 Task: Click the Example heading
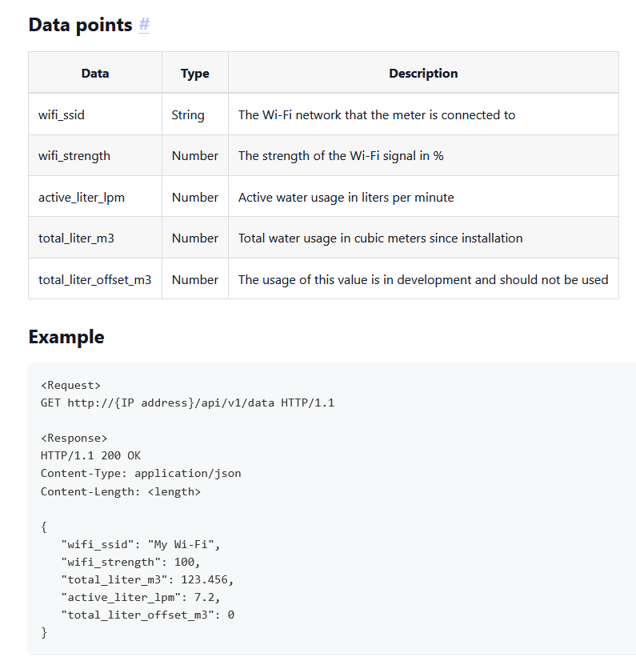coord(66,337)
